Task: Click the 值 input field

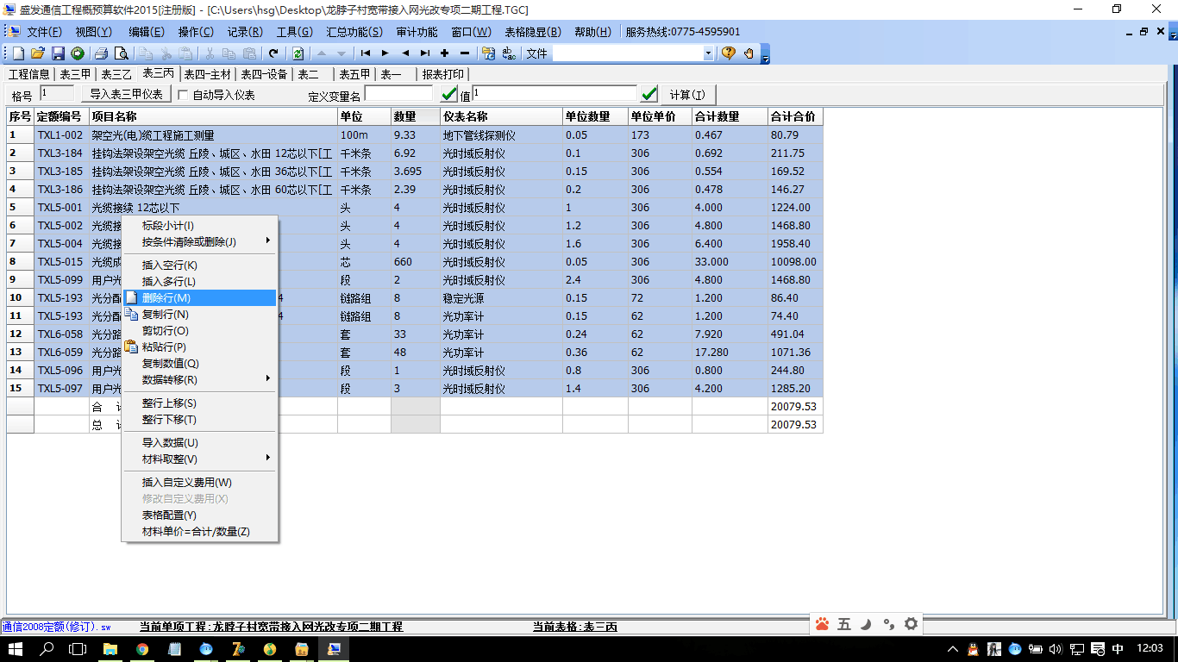Action: [555, 93]
